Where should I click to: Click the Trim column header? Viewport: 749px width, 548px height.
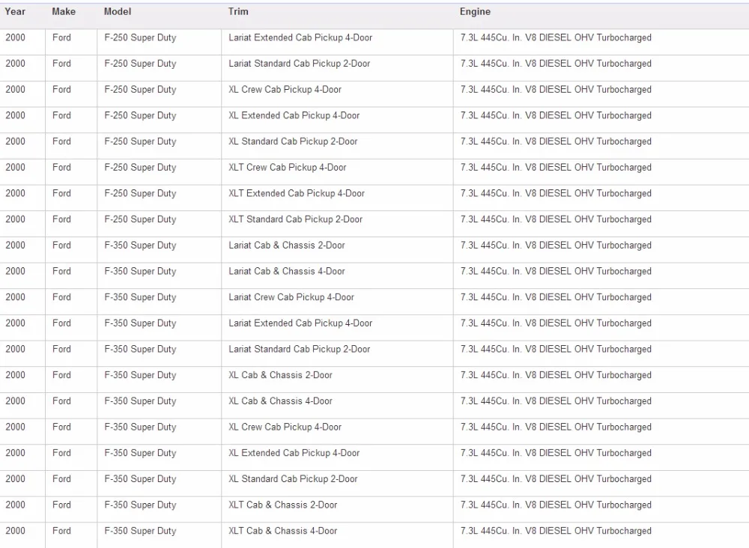point(238,11)
